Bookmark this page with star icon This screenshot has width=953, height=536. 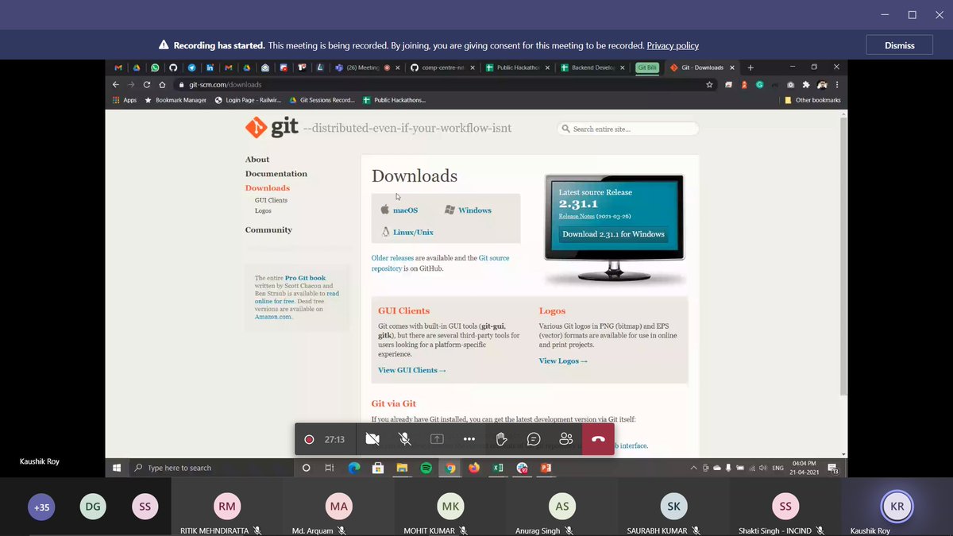(709, 84)
